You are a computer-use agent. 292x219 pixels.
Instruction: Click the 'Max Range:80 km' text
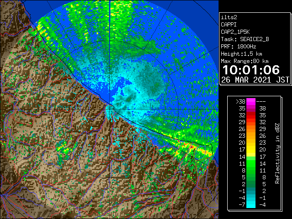pos(245,61)
